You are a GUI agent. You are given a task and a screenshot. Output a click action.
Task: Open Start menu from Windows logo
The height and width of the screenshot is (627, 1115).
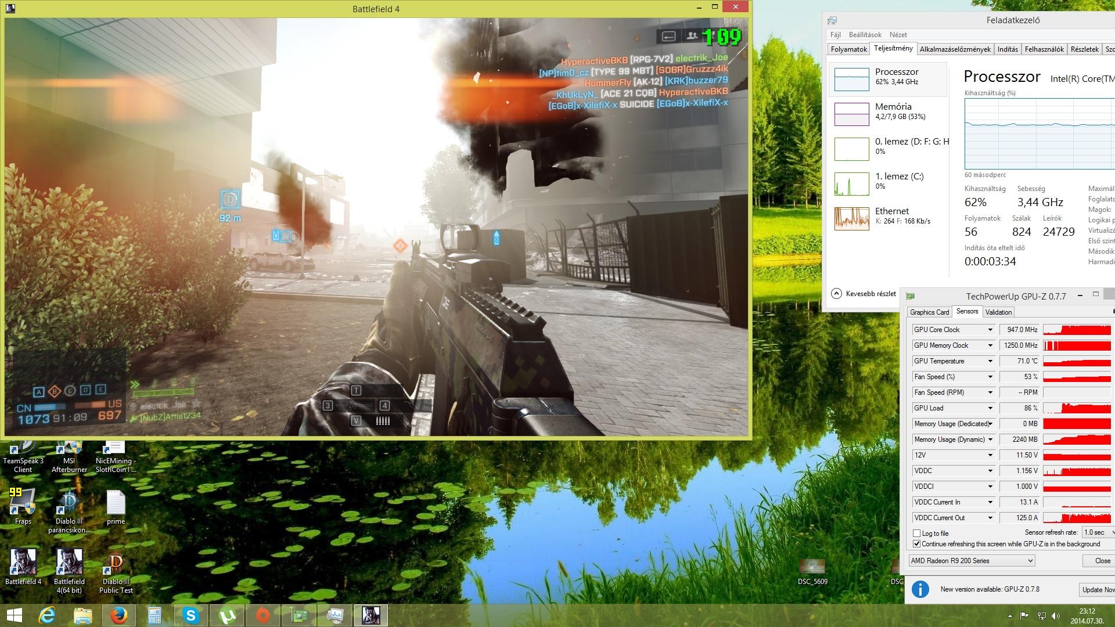click(14, 615)
